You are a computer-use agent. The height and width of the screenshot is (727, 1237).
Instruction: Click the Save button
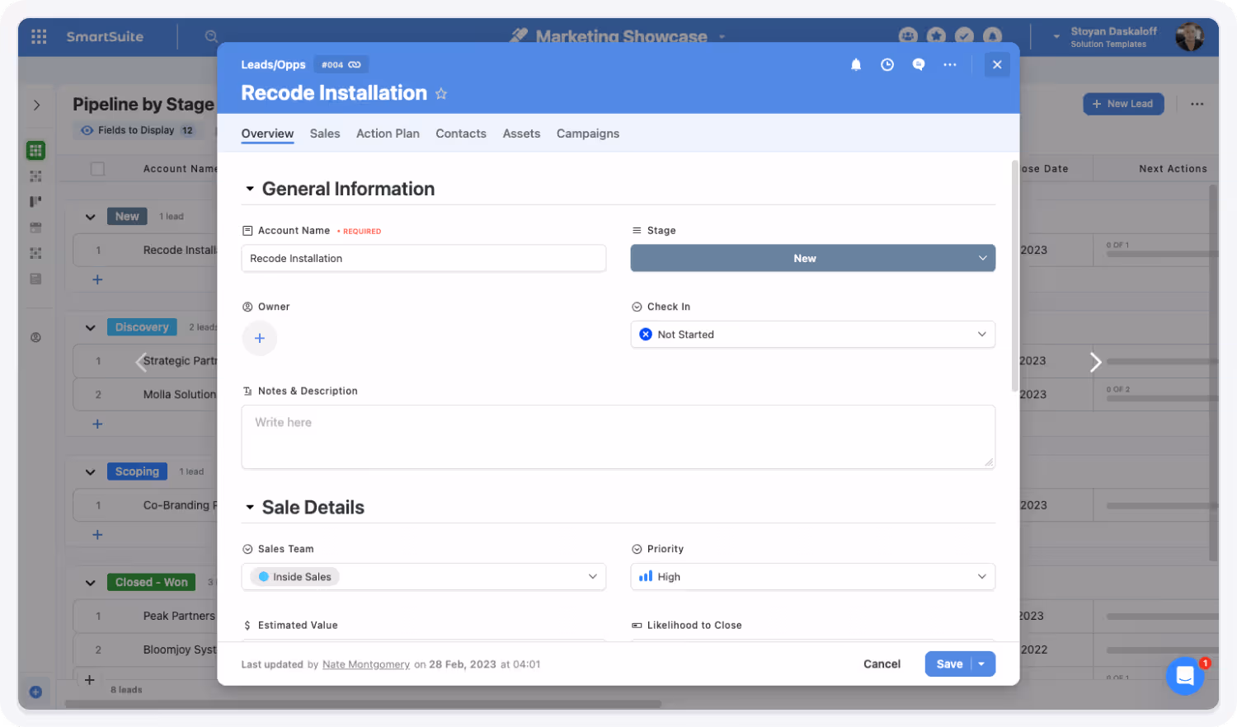pos(949,664)
